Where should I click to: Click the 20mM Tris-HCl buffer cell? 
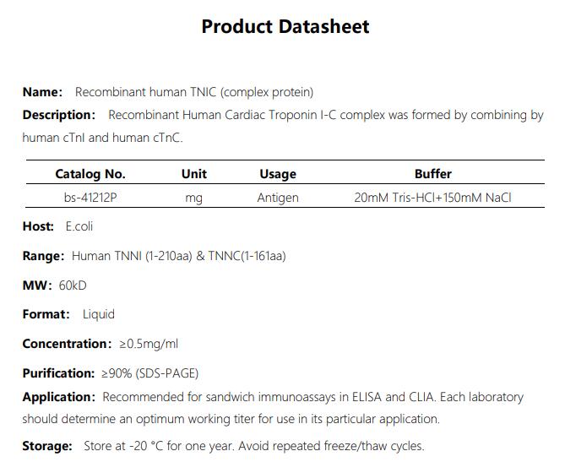432,198
